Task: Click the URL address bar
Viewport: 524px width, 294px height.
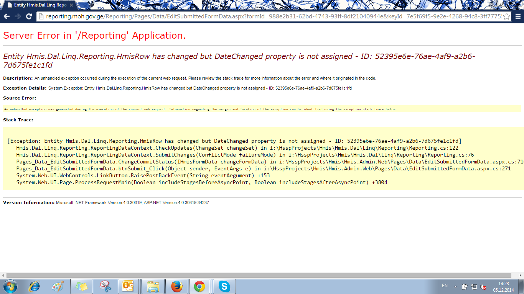Action: (x=269, y=16)
